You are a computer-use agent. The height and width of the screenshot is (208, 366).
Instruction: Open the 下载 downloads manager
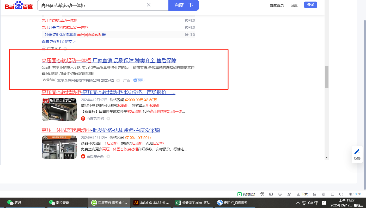click(302, 194)
